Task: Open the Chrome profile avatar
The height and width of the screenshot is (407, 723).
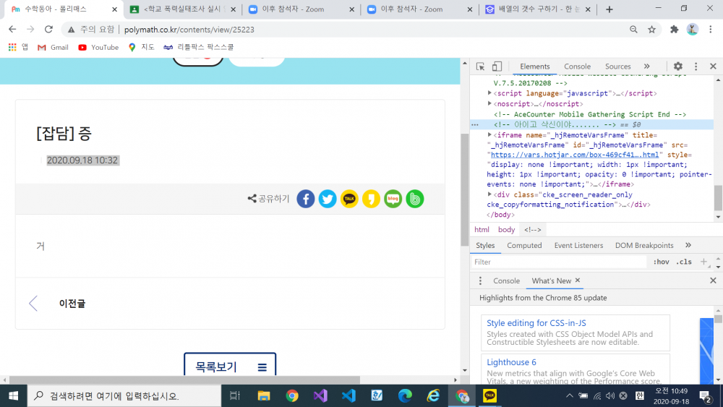Action: (692, 30)
